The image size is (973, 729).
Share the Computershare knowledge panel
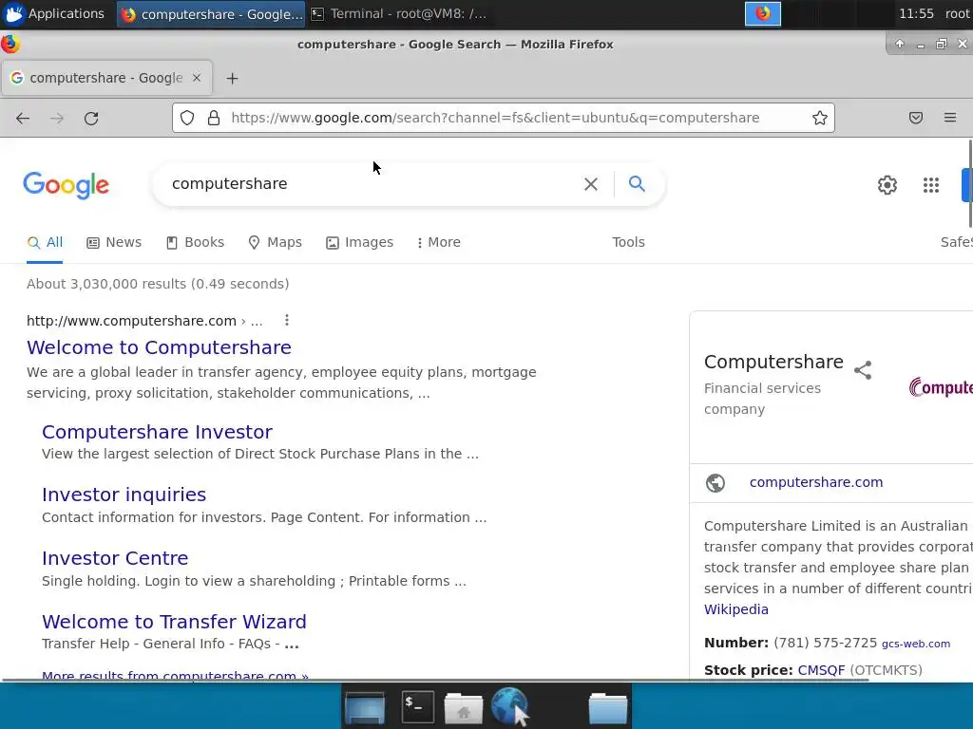pyautogui.click(x=863, y=370)
